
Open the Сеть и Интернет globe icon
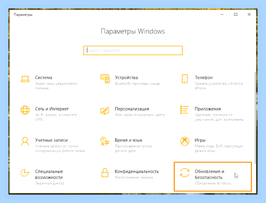25,110
